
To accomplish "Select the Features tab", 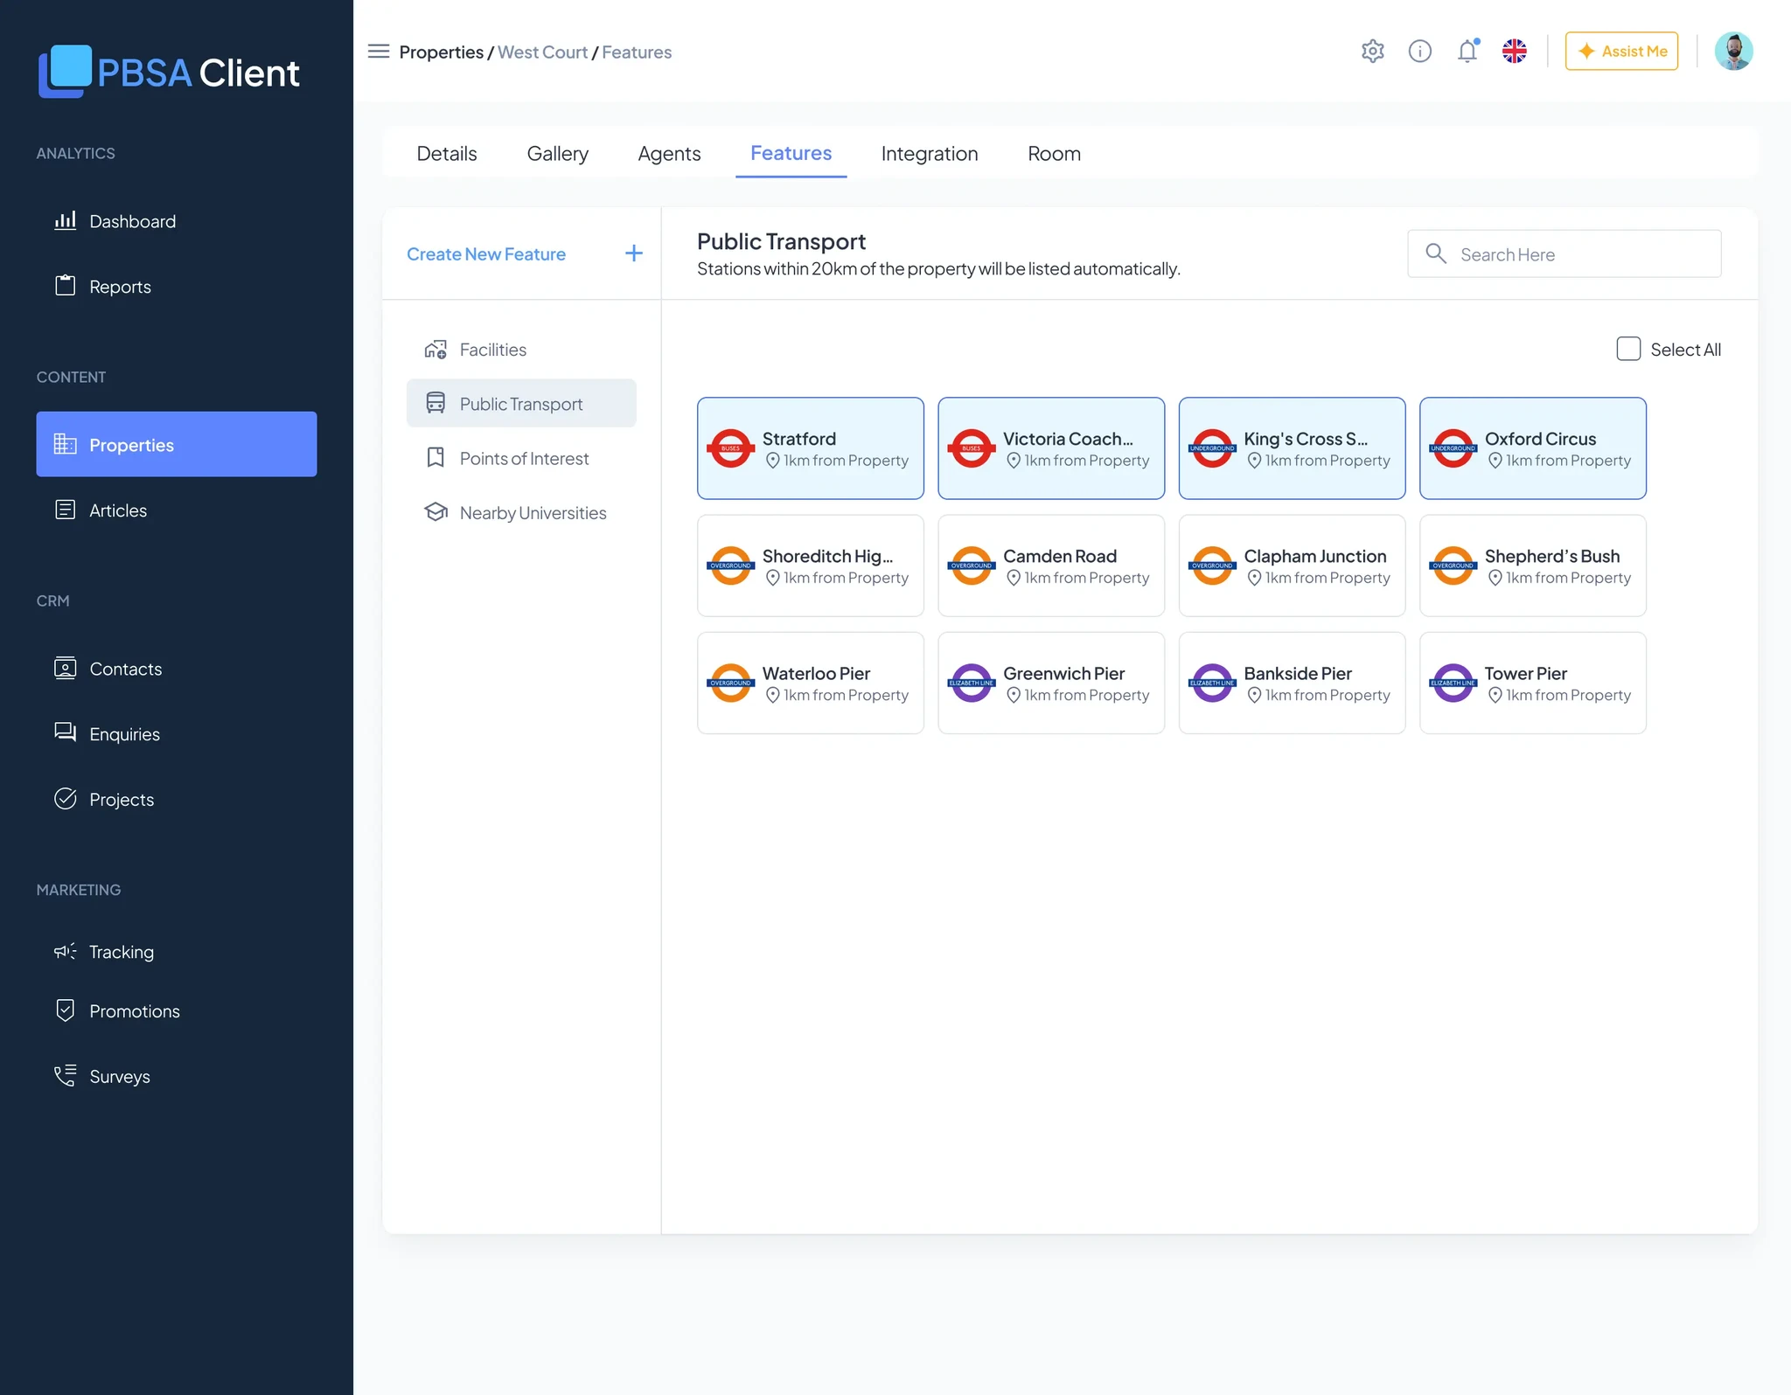I will click(791, 153).
